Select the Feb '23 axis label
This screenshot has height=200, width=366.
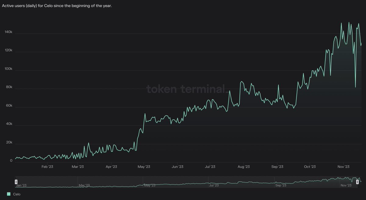tap(48, 167)
